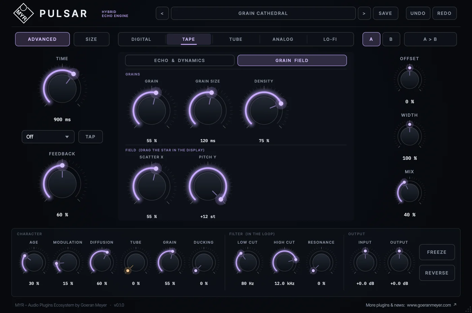Click the GRAIN SIZE knob

(208, 110)
